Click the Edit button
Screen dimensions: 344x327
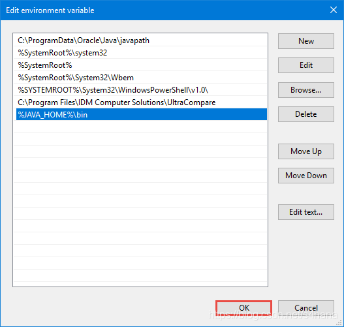click(x=306, y=65)
